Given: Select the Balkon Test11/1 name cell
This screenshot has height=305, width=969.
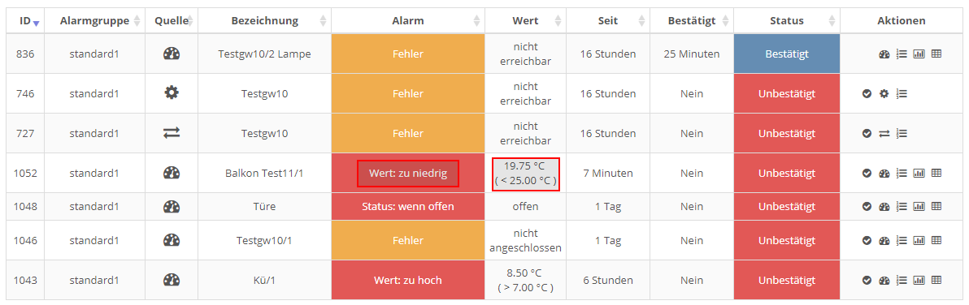Looking at the screenshot, I should 264,173.
